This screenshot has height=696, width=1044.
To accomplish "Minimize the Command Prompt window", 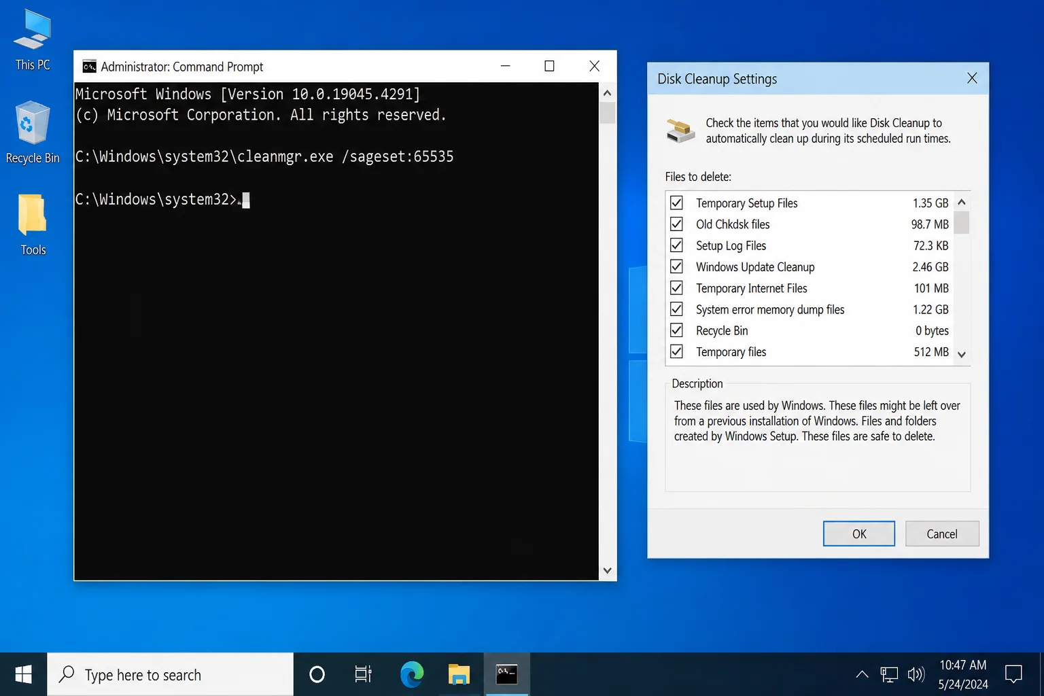I will click(x=506, y=66).
